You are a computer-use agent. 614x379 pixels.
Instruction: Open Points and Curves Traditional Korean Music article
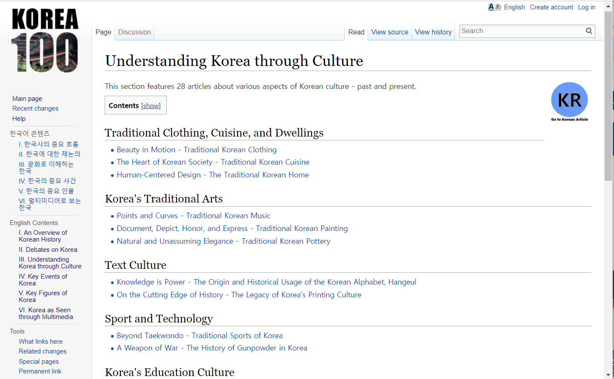tap(194, 216)
